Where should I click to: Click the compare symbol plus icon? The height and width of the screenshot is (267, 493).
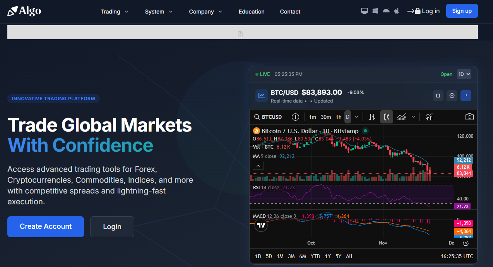[295, 117]
